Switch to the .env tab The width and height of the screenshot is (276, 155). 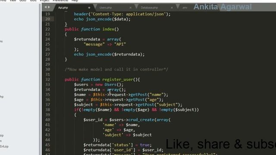click(x=185, y=8)
